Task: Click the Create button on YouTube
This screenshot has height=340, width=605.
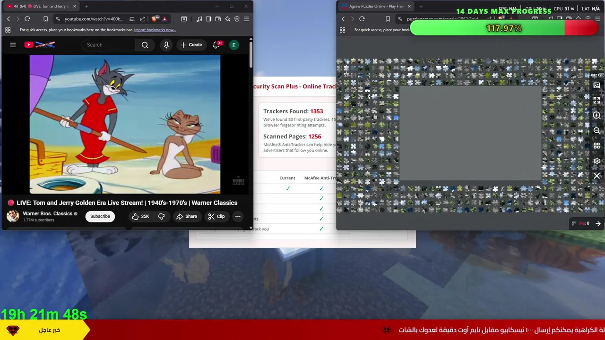Action: [x=191, y=45]
